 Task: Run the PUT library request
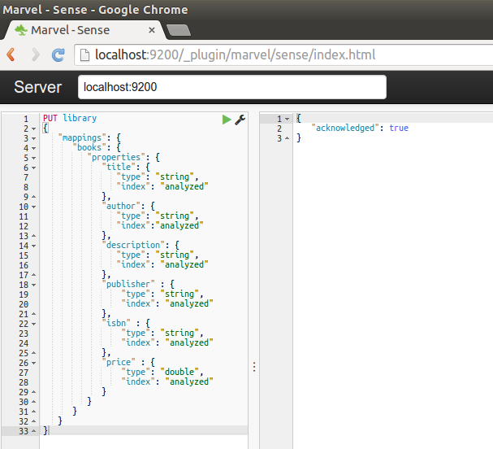point(227,120)
